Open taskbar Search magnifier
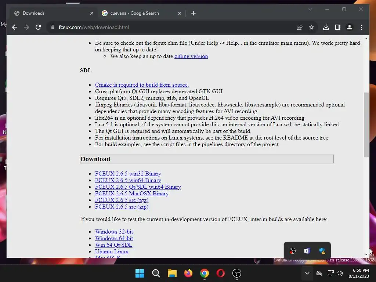This screenshot has height=282, width=376. (156, 273)
